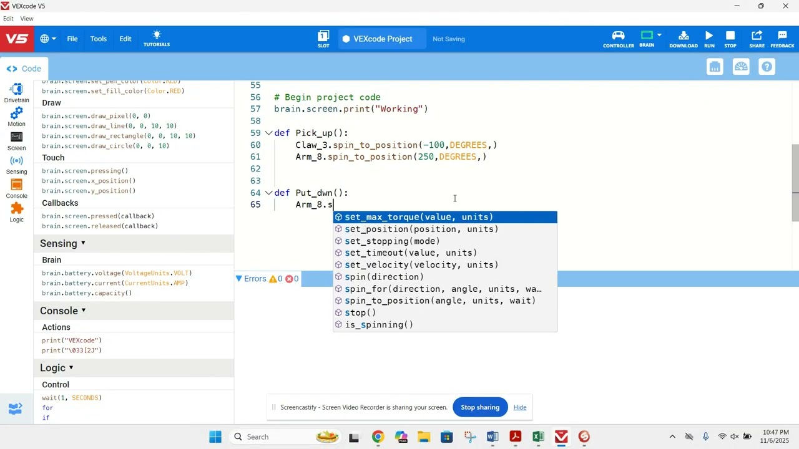Screen dimensions: 799x449
Task: Run the project with the Run icon
Action: tap(709, 39)
